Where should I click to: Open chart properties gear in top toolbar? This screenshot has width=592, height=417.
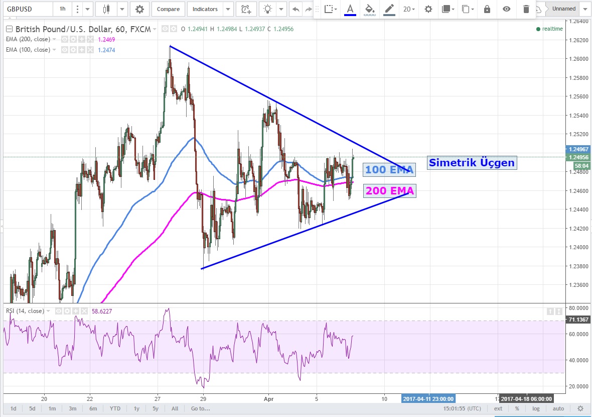(139, 9)
